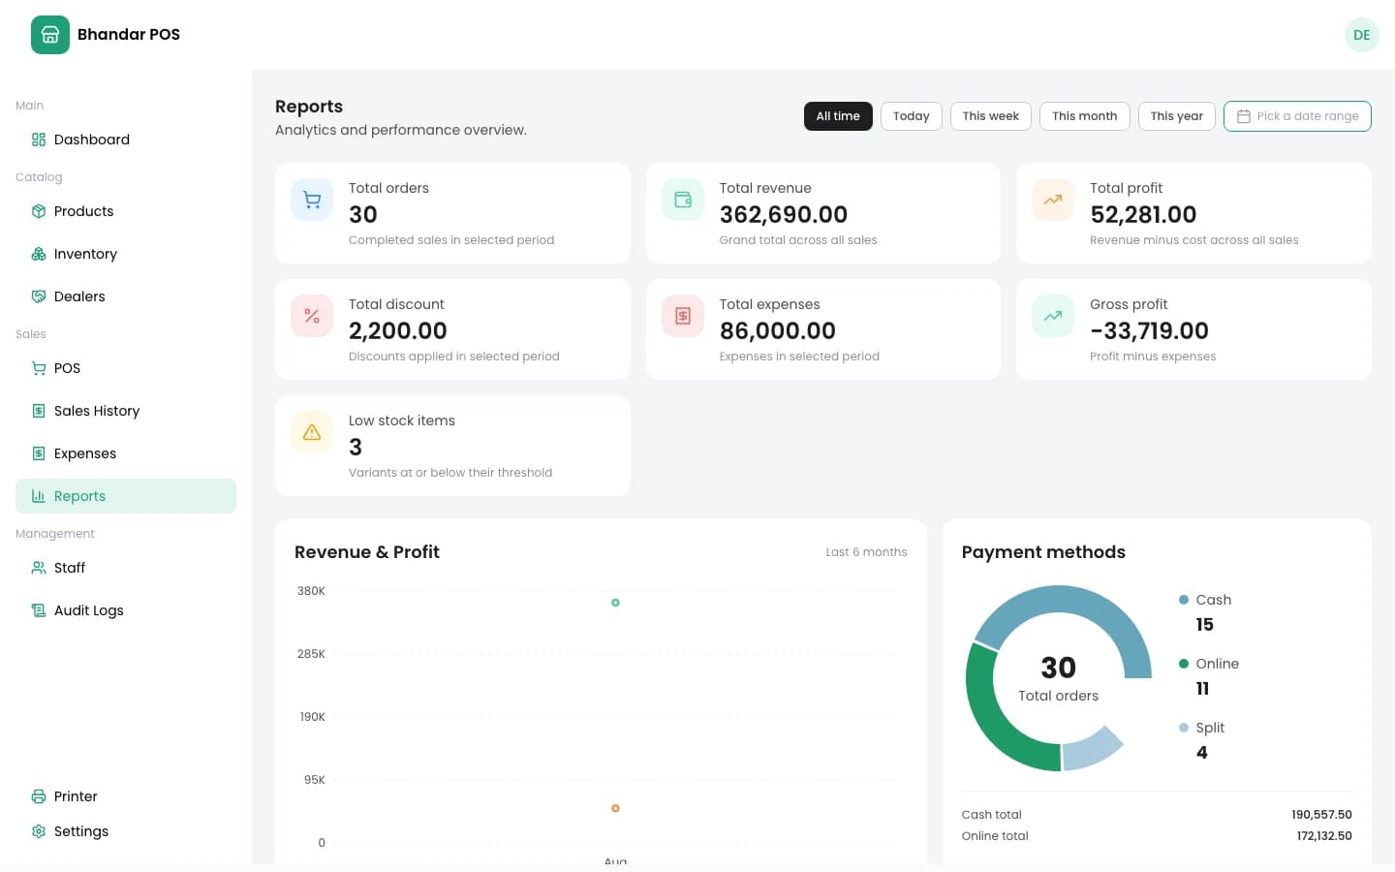Select the All time filter

pos(838,116)
